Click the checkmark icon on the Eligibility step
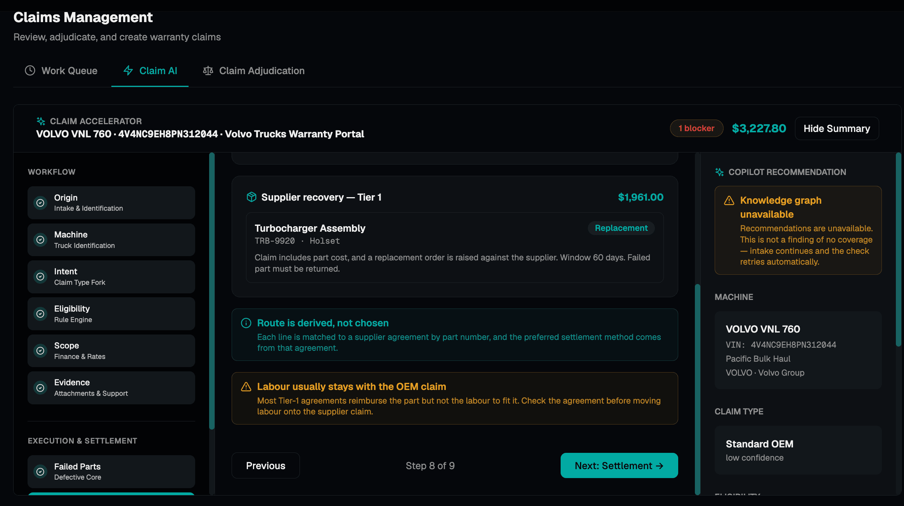This screenshot has height=506, width=904. pyautogui.click(x=40, y=314)
